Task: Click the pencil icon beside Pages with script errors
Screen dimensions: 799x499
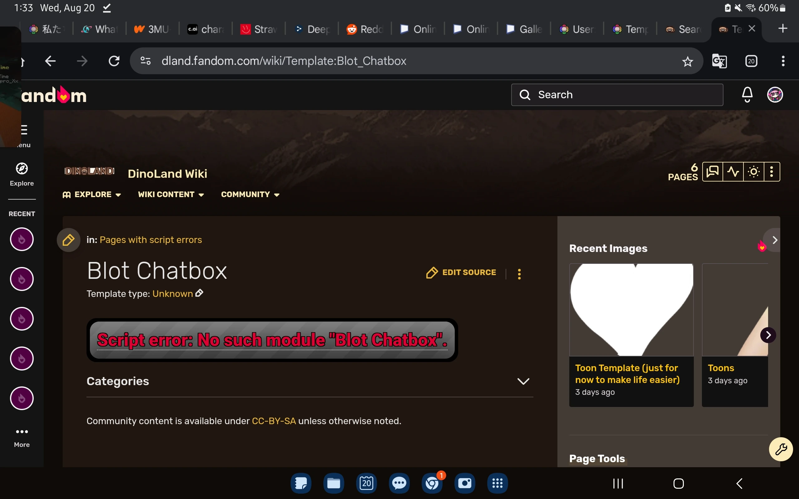Action: pos(68,240)
